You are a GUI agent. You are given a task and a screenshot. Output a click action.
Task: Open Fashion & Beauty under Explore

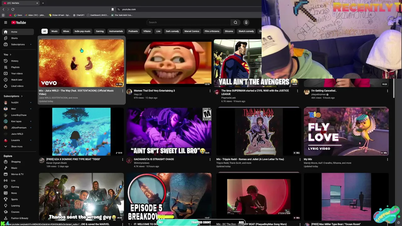(x=18, y=218)
